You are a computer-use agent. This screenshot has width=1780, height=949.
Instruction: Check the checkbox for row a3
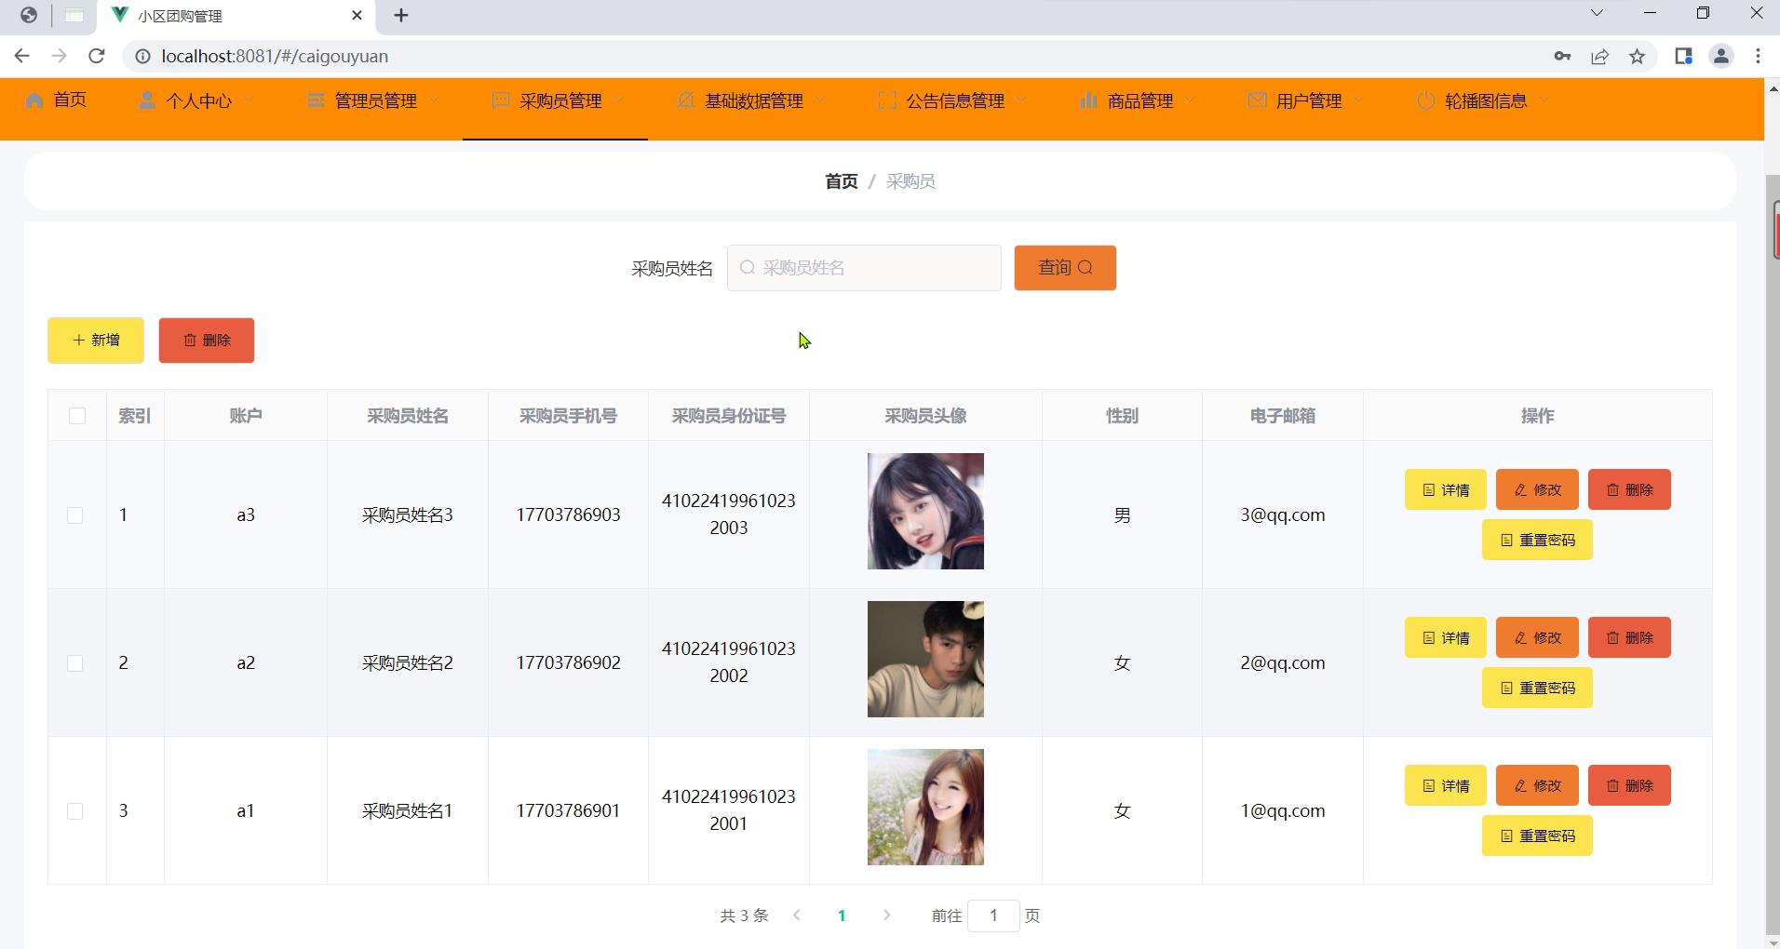tap(75, 515)
